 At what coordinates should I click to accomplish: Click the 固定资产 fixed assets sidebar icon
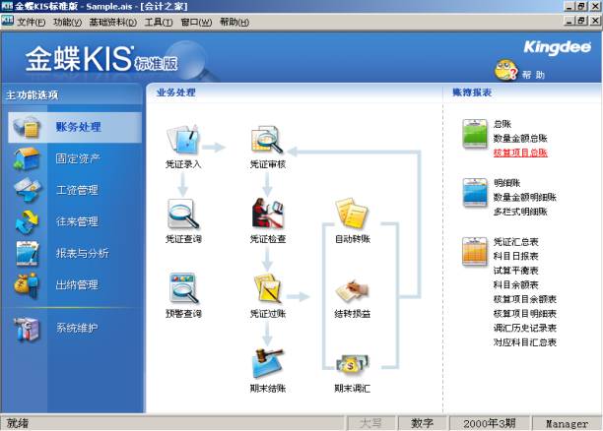tap(27, 158)
